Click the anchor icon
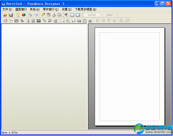 54,15
